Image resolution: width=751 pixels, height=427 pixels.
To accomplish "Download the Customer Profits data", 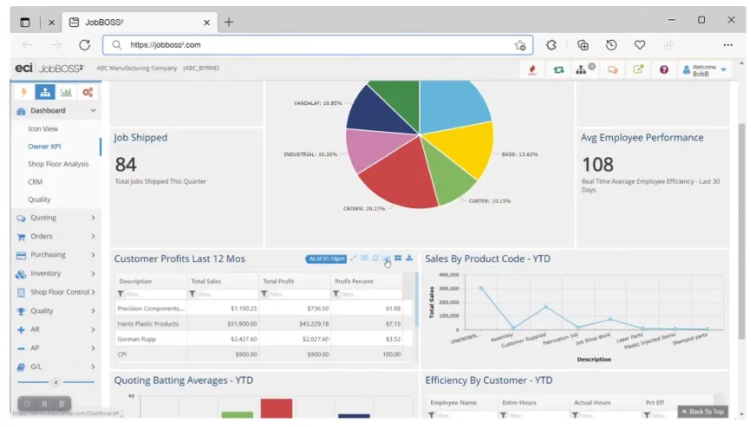I will (409, 259).
